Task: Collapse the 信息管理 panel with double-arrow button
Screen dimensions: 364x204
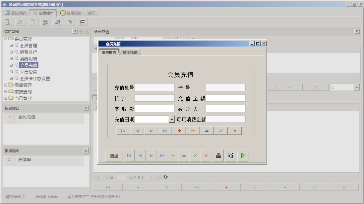Action: [x=75, y=32]
